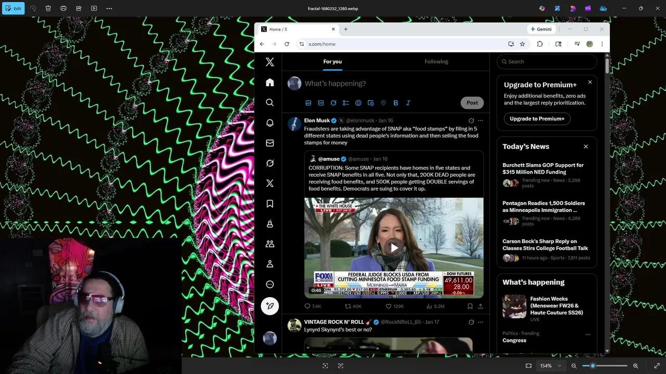
Task: Go back with Chrome back arrow
Action: 262,44
